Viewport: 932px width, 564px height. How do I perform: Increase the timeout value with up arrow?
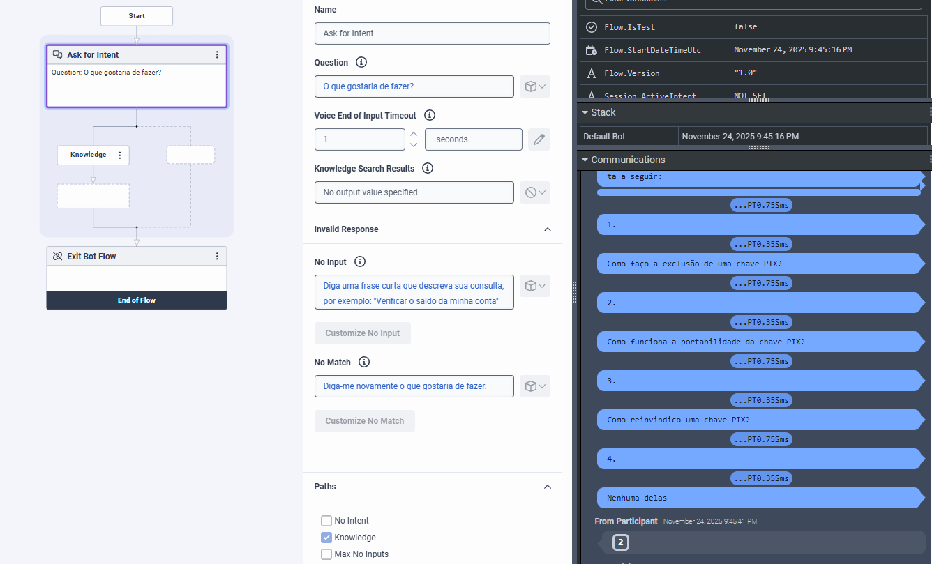(414, 134)
